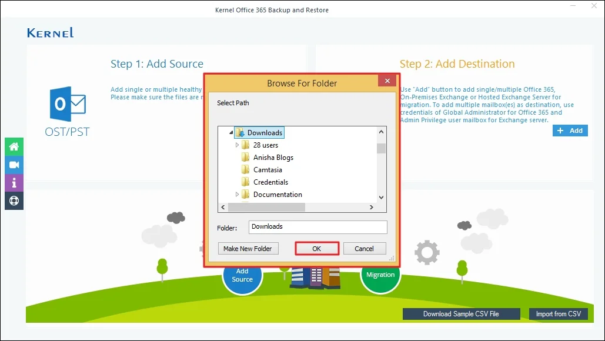Click the Credentials folder icon
605x341 pixels.
(x=245, y=182)
